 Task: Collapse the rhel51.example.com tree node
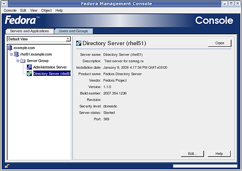pyautogui.click(x=12, y=54)
